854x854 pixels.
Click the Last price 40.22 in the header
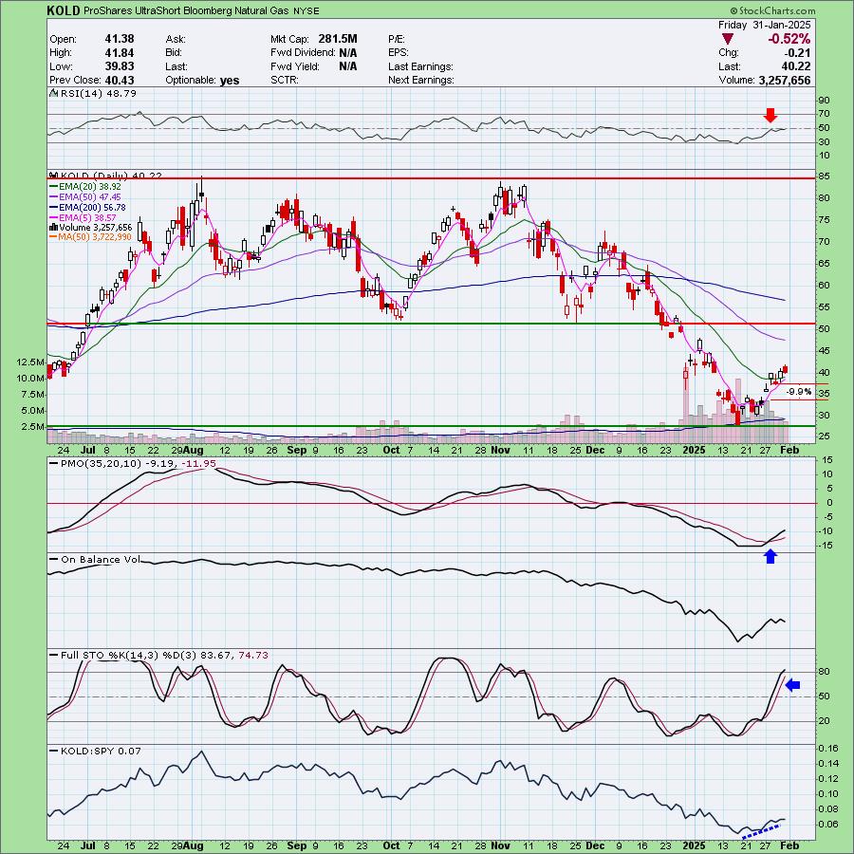[x=796, y=66]
